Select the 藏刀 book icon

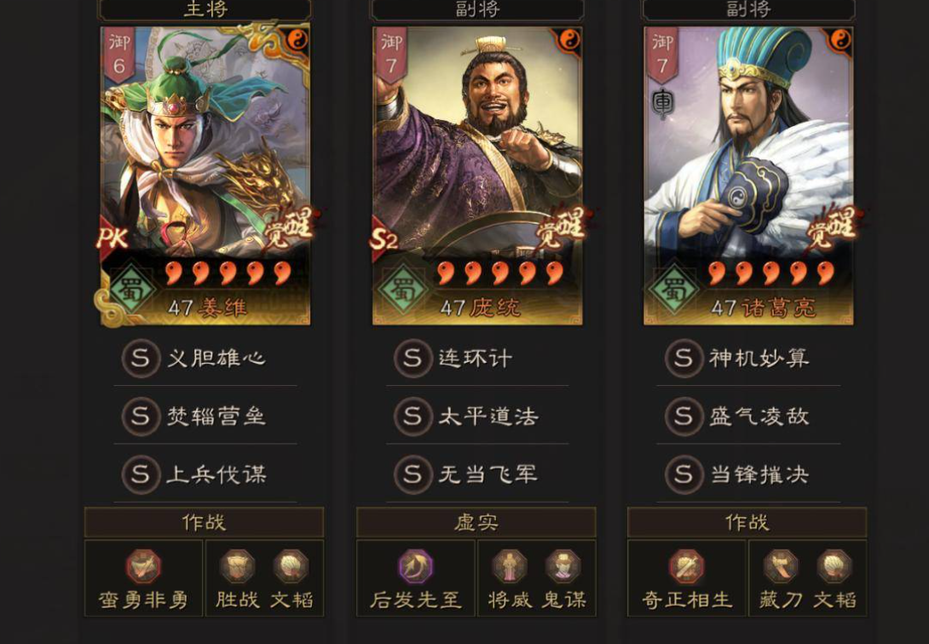(x=781, y=566)
